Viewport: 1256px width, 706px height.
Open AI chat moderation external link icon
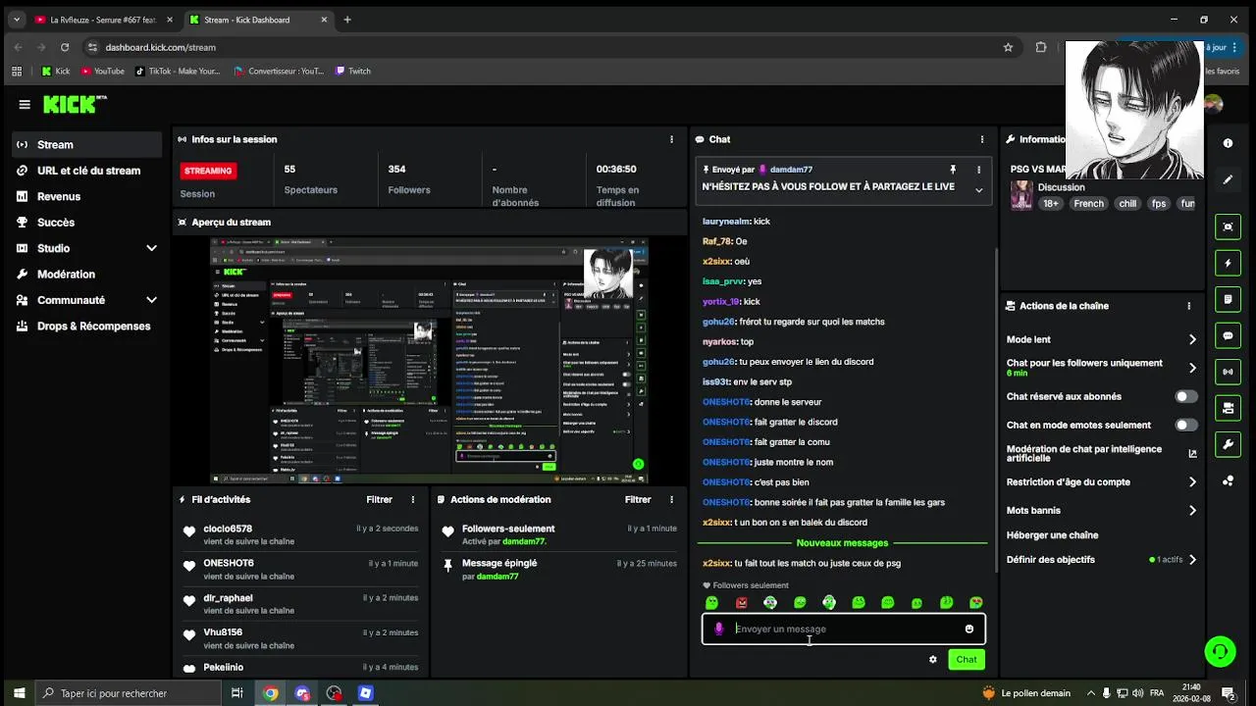click(1192, 454)
